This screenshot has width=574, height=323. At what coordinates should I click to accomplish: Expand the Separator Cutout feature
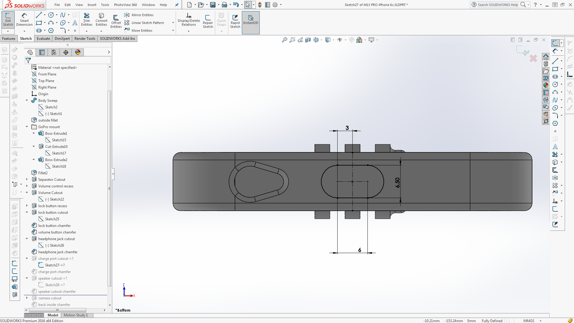[27, 180]
